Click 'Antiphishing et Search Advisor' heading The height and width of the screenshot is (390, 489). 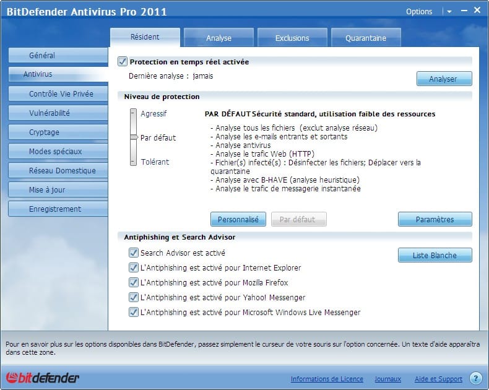click(180, 237)
